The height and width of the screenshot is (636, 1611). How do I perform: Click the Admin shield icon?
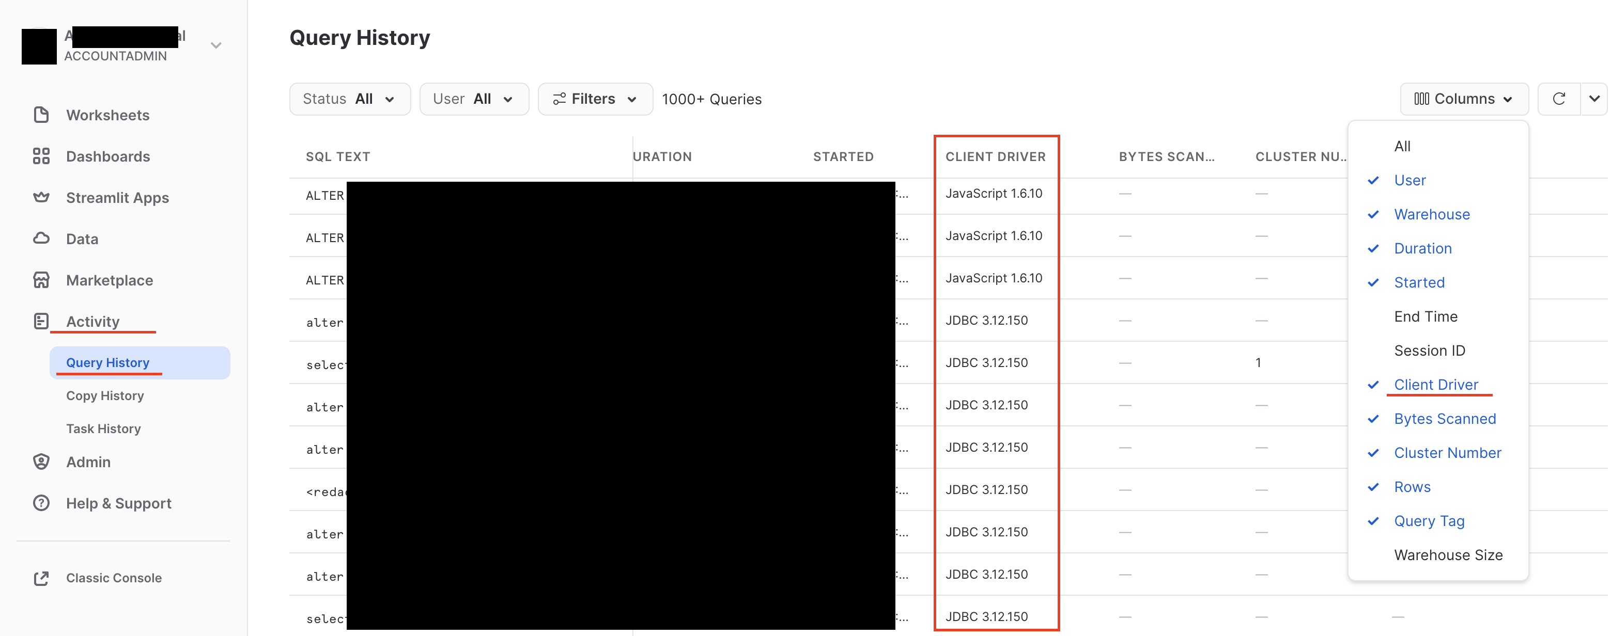(x=41, y=462)
